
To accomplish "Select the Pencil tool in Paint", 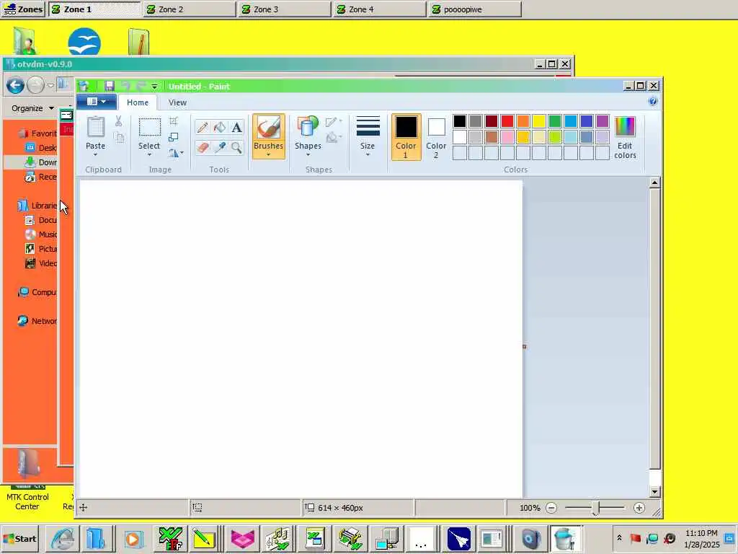I will point(203,127).
